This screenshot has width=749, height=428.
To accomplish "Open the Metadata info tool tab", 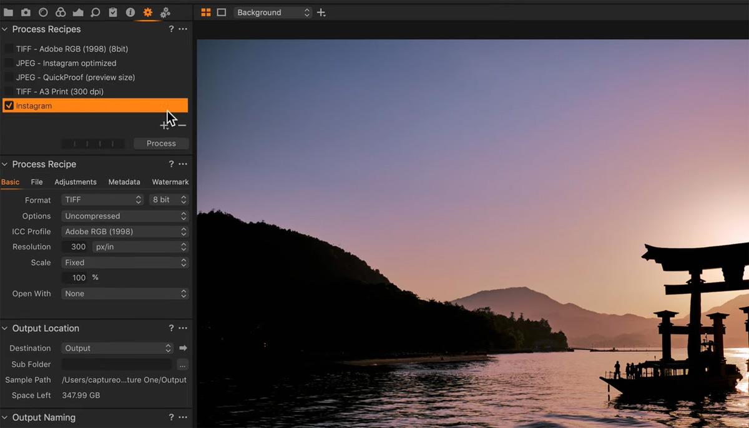I will coord(130,12).
